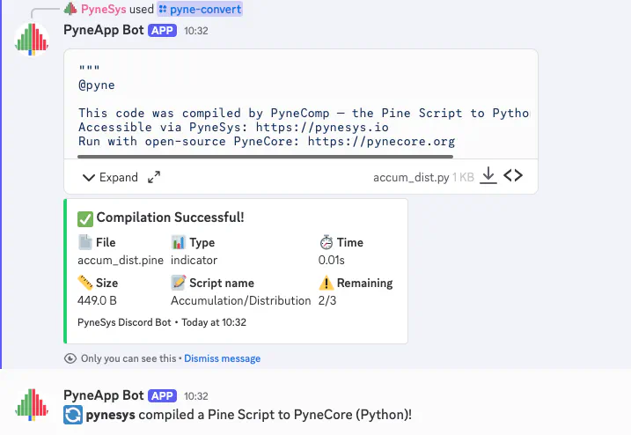Image resolution: width=631 pixels, height=435 pixels.
Task: Open code view with angle brackets icon
Action: click(x=513, y=176)
